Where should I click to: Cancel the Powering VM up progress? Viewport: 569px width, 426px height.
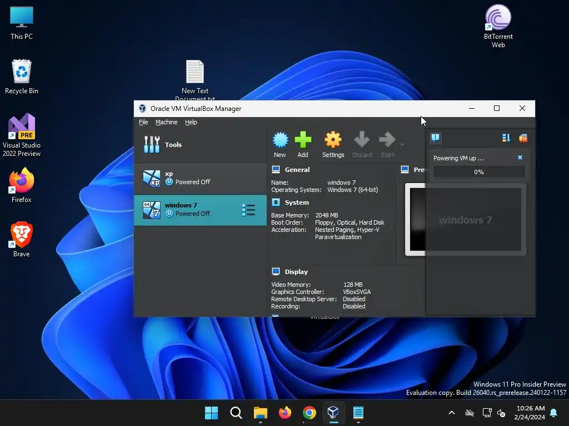click(520, 158)
